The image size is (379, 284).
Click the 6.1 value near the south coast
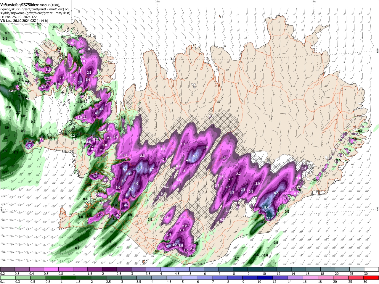click(168, 246)
